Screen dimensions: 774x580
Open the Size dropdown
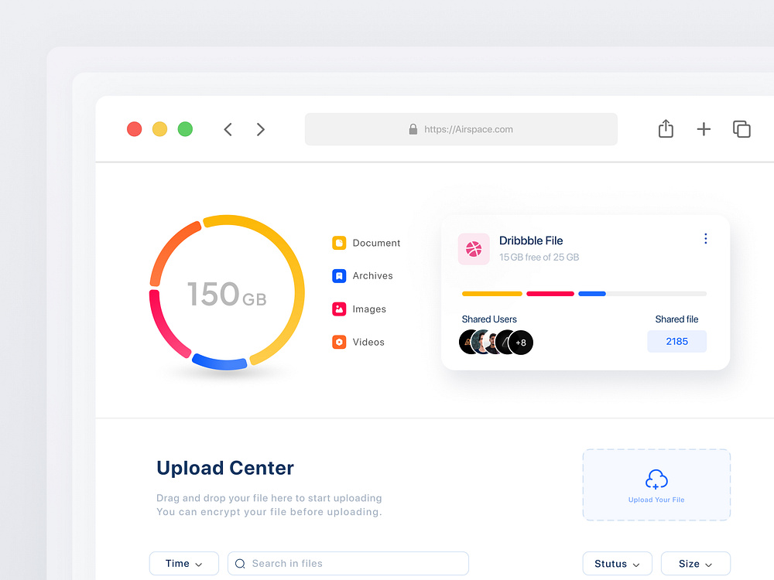695,563
